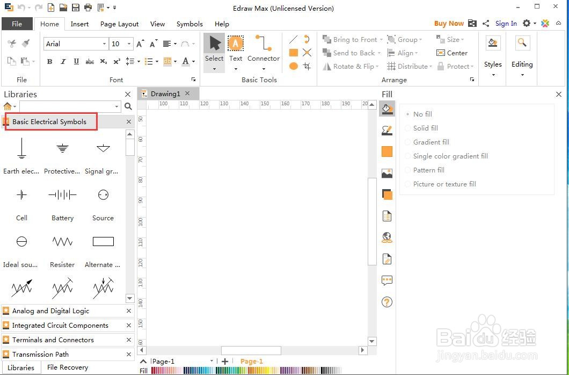Select the Resister zigzag symbol
The height and width of the screenshot is (375, 569).
tap(62, 241)
